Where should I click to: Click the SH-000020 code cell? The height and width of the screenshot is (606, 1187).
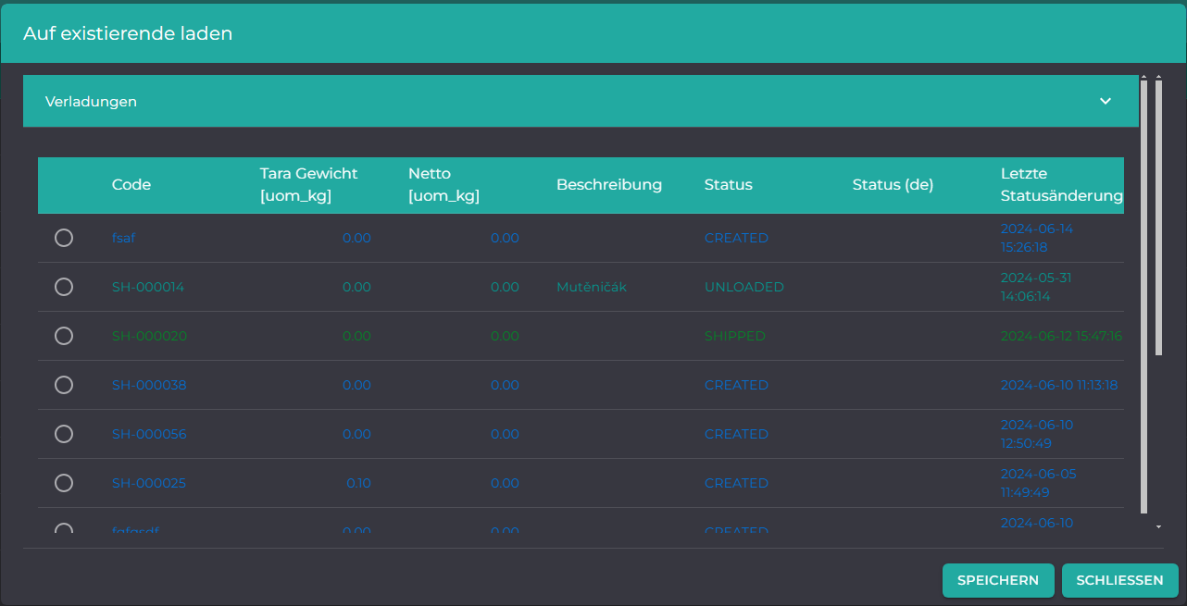tap(149, 336)
